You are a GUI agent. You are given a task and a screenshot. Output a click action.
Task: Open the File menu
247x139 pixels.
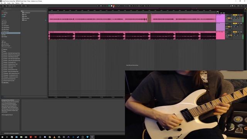[2, 3]
